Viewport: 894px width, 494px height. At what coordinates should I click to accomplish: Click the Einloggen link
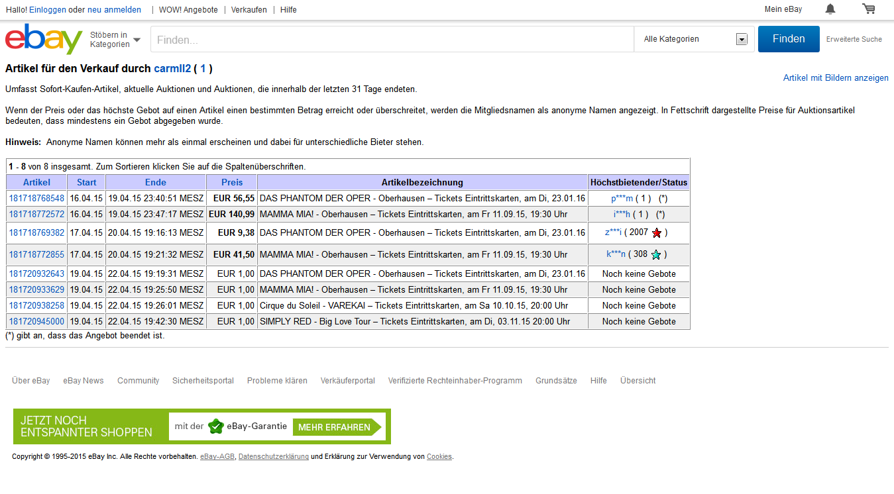48,10
